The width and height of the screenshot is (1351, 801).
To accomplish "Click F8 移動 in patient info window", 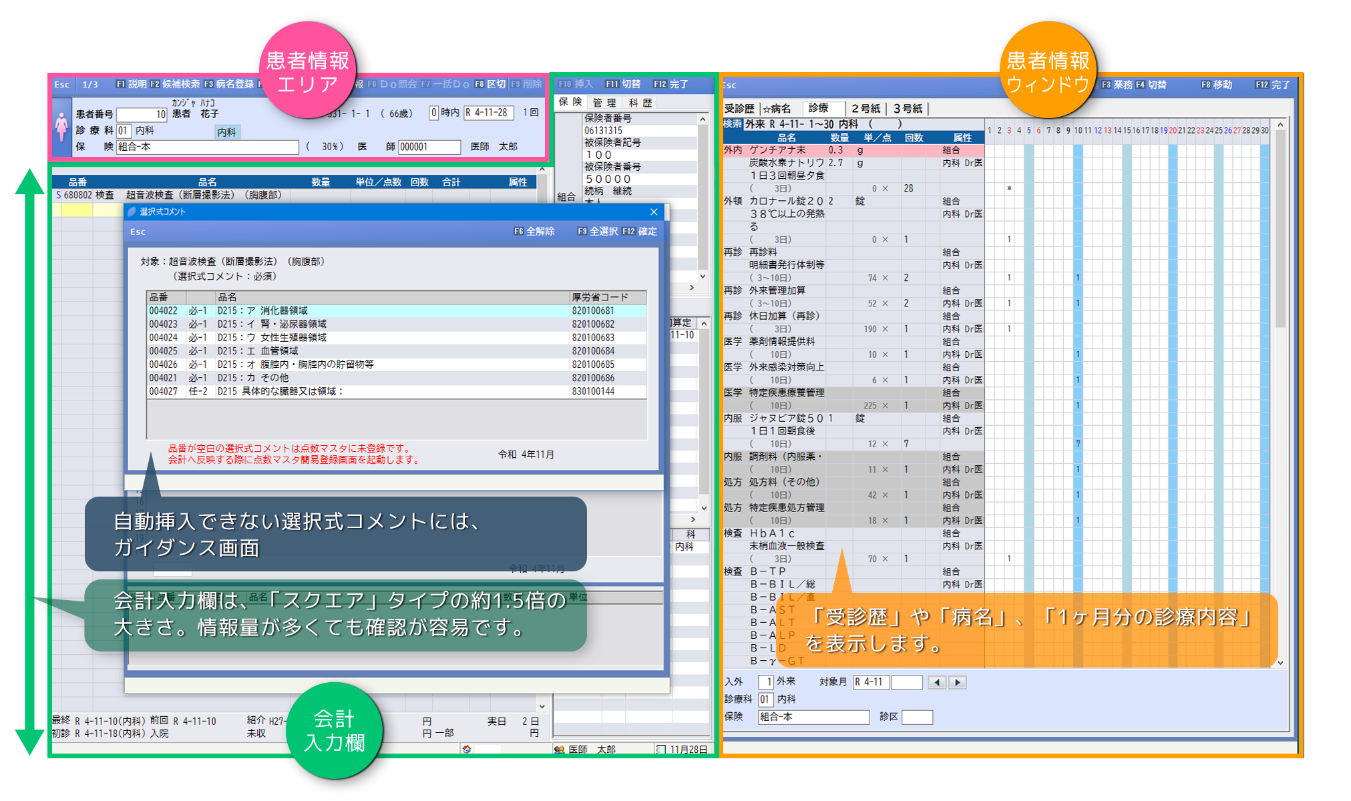I will point(1216,85).
